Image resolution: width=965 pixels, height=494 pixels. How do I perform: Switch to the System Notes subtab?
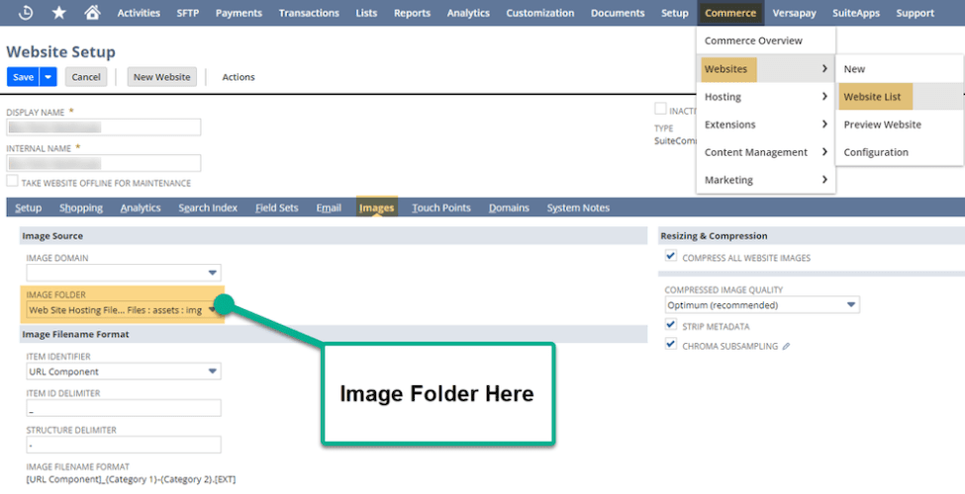point(579,207)
